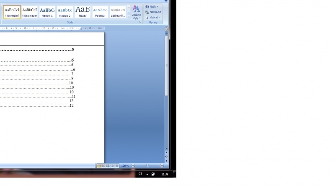Jump to previous page with the double-up arrow

pos(166,153)
